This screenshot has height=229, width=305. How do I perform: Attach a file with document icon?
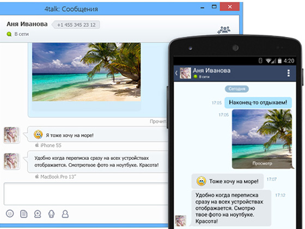point(24,214)
